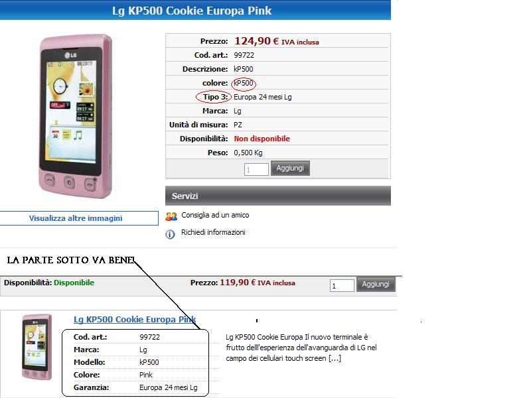Focus the lower quantity field showing 1

tap(342, 285)
